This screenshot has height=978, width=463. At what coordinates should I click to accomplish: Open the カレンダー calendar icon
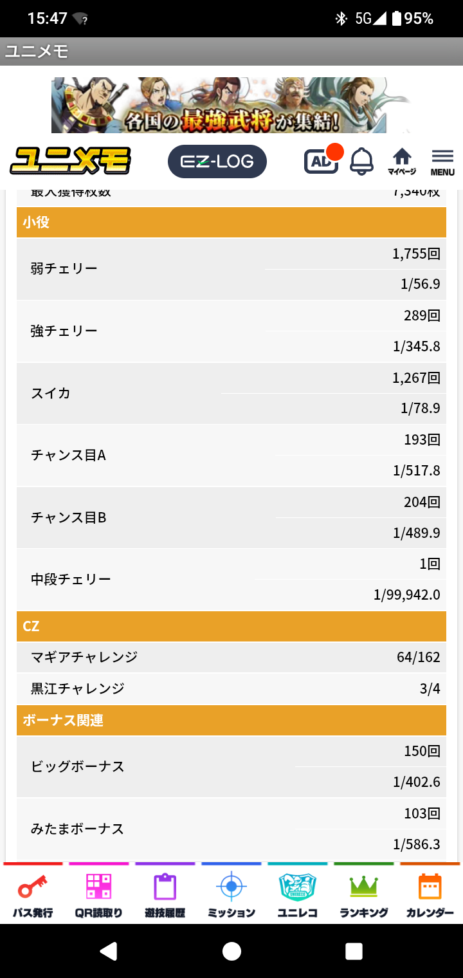coord(430,888)
